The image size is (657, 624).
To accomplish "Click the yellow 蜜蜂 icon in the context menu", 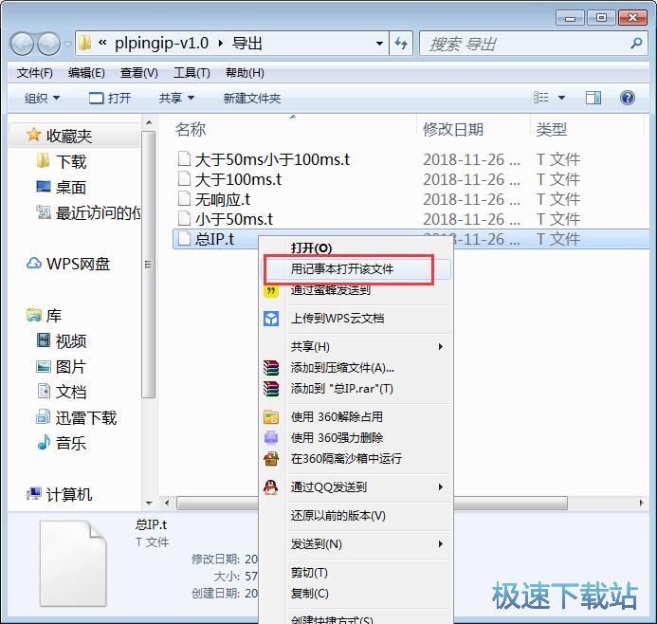I will point(271,290).
